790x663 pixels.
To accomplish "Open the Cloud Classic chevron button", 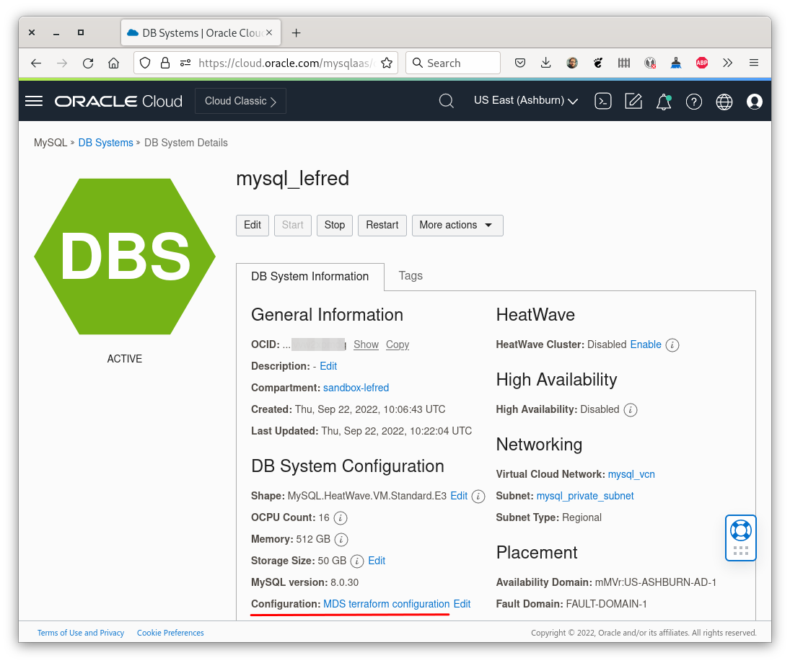I will click(240, 101).
